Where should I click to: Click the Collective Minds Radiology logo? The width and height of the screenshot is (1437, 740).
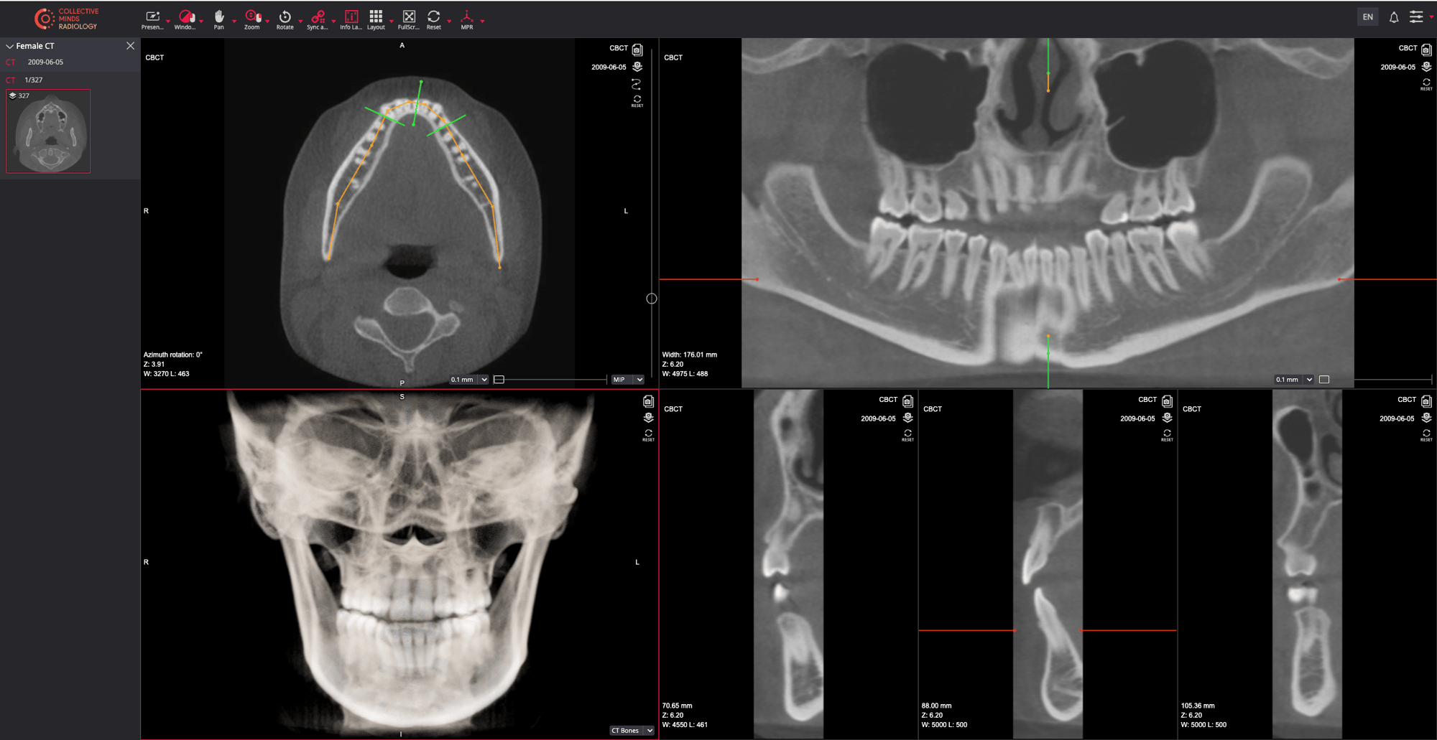coord(66,19)
